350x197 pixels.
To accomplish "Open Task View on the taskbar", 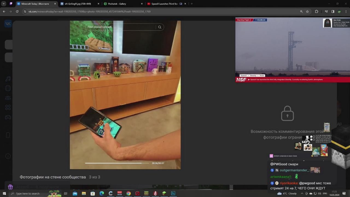I will pos(66,193).
